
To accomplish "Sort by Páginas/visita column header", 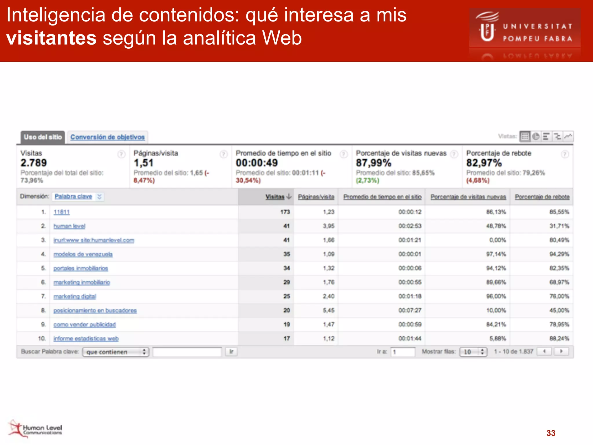I will tap(316, 197).
